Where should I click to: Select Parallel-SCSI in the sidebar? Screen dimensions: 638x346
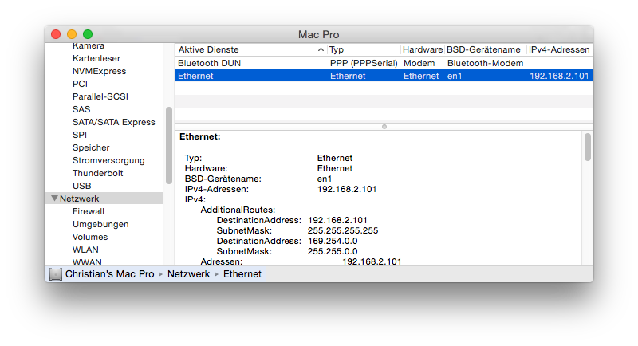(x=100, y=96)
